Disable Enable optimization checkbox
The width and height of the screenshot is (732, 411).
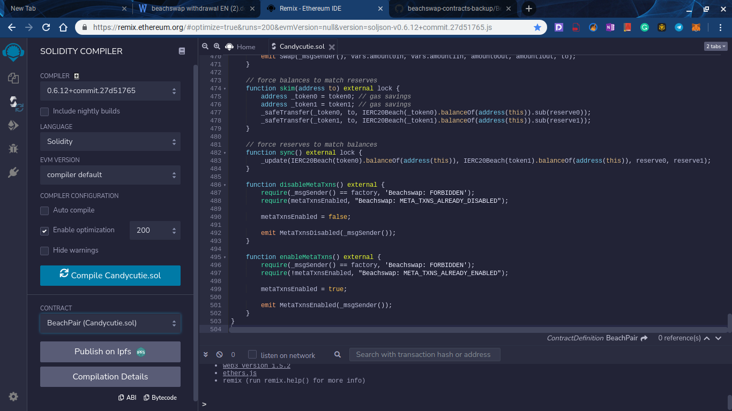[44, 231]
